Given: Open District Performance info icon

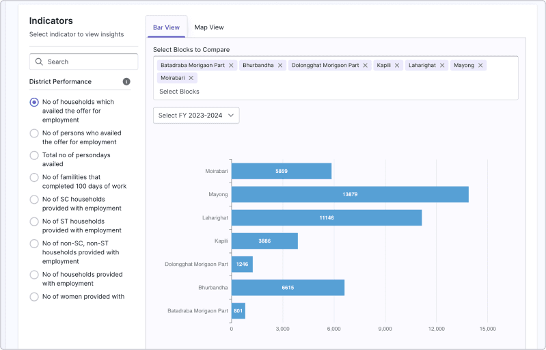Looking at the screenshot, I should click(126, 81).
